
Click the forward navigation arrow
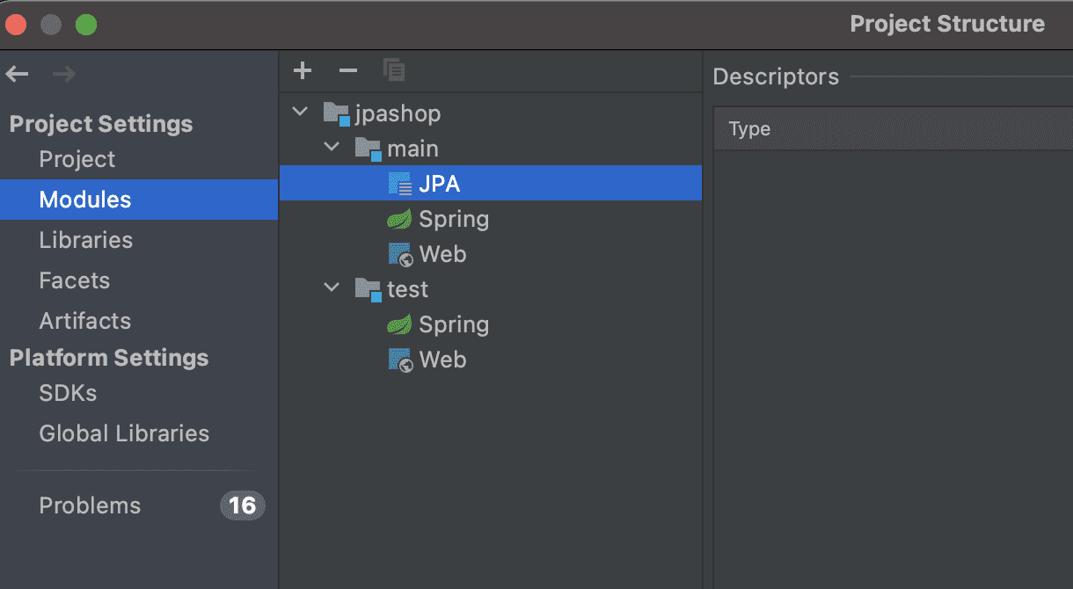(x=63, y=75)
